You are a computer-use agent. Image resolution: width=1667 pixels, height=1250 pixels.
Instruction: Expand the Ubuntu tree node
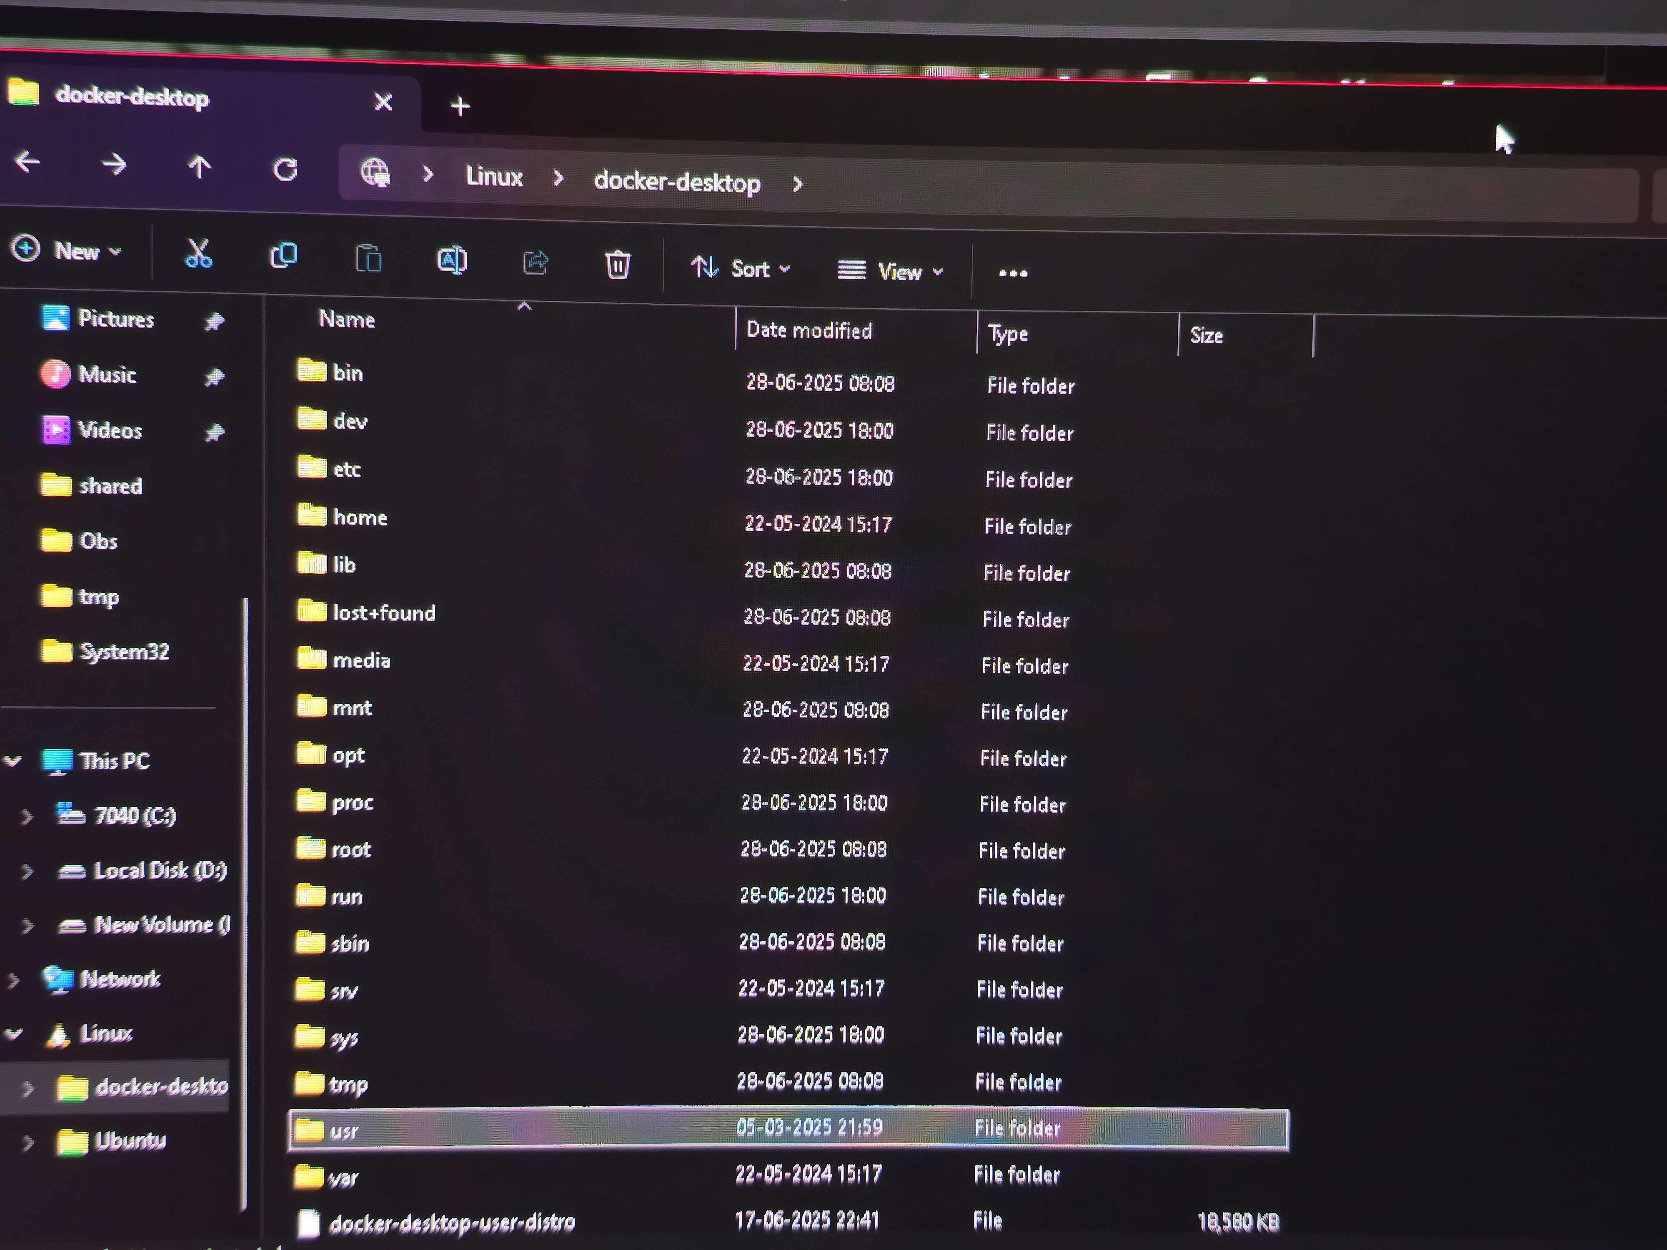click(28, 1143)
